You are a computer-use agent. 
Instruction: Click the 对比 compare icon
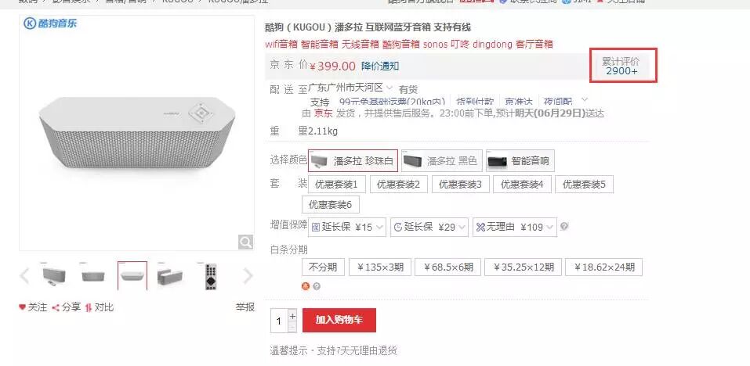pyautogui.click(x=88, y=308)
